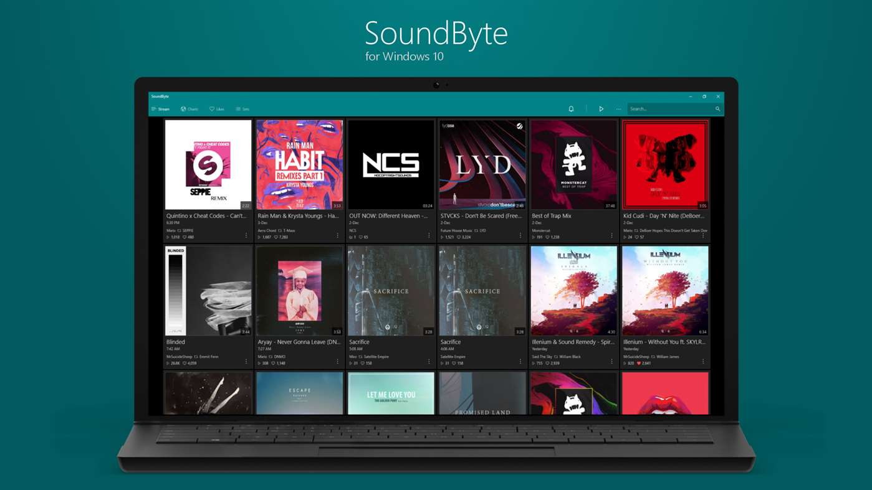Click the search magnifier icon

point(717,109)
